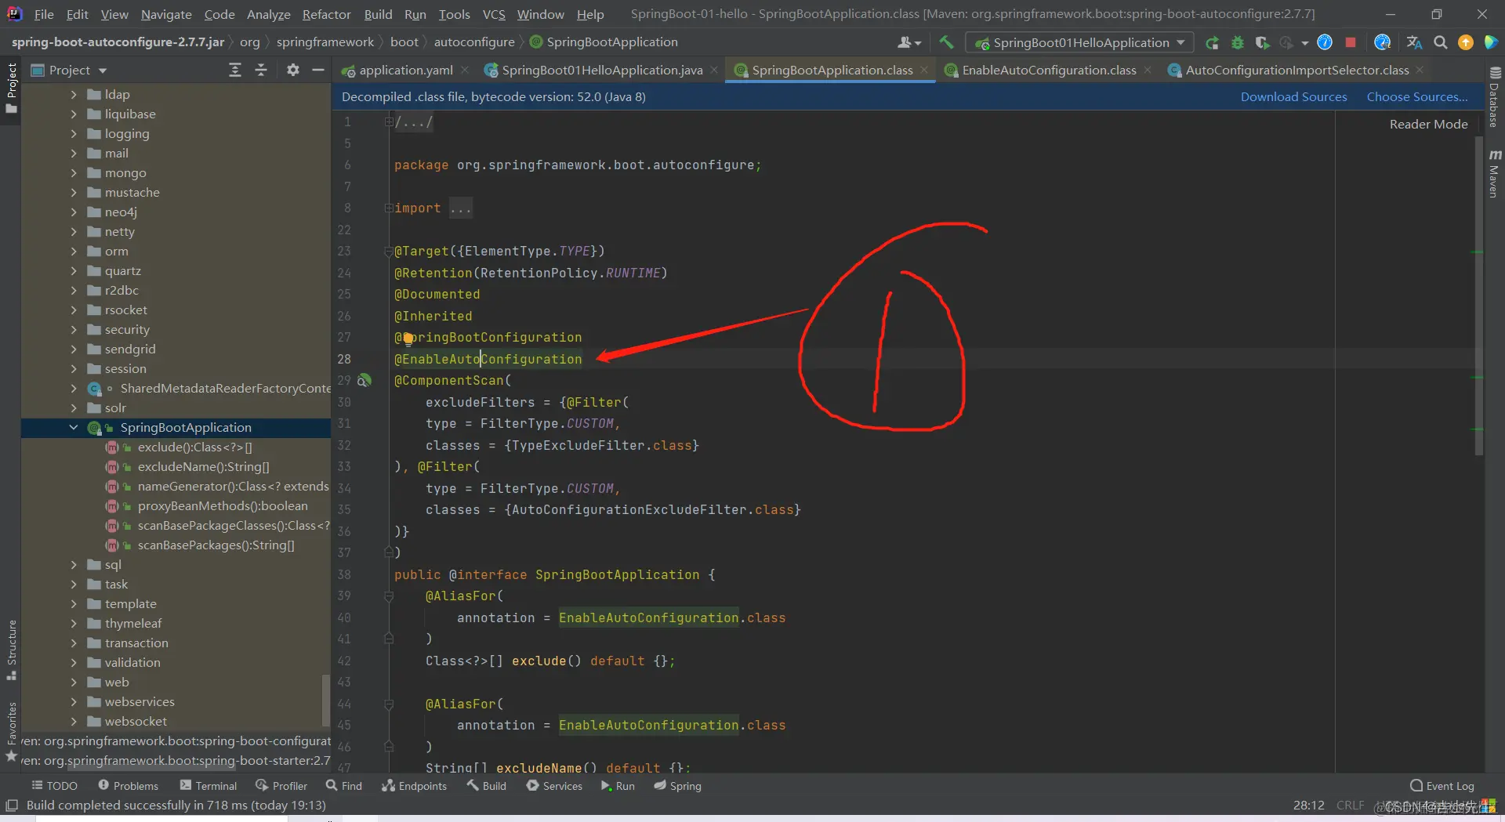
Task: Click Collapse All icon in Project panel
Action: tap(261, 70)
